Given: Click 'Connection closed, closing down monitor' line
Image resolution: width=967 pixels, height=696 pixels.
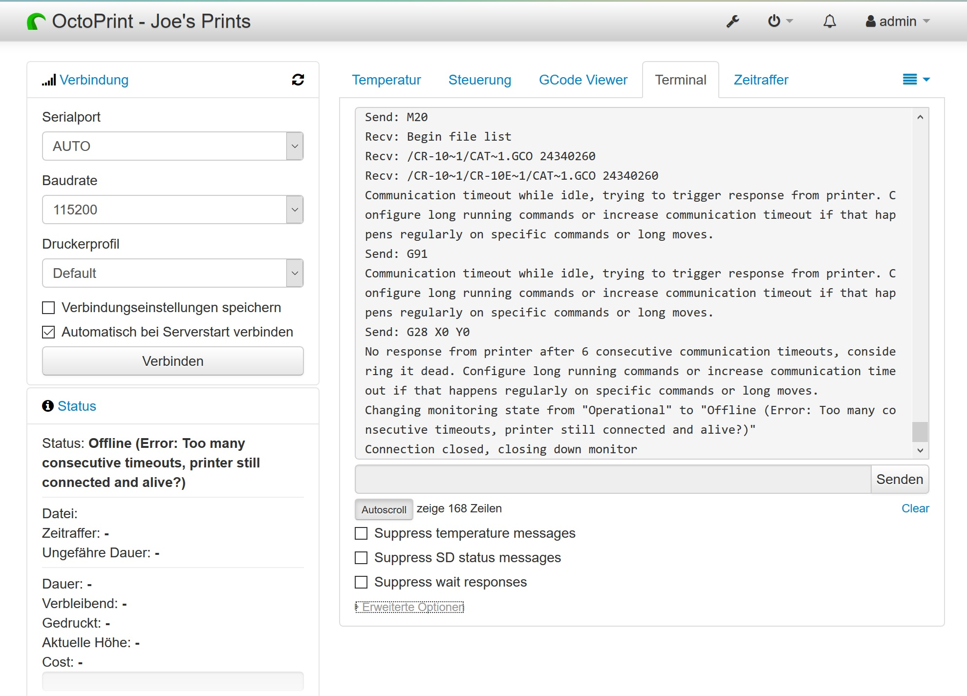Looking at the screenshot, I should coord(501,449).
